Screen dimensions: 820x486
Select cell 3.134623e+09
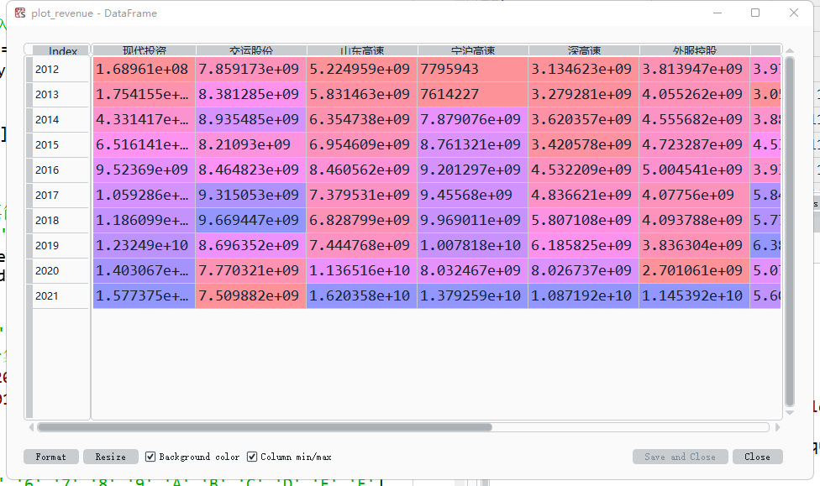coord(584,70)
